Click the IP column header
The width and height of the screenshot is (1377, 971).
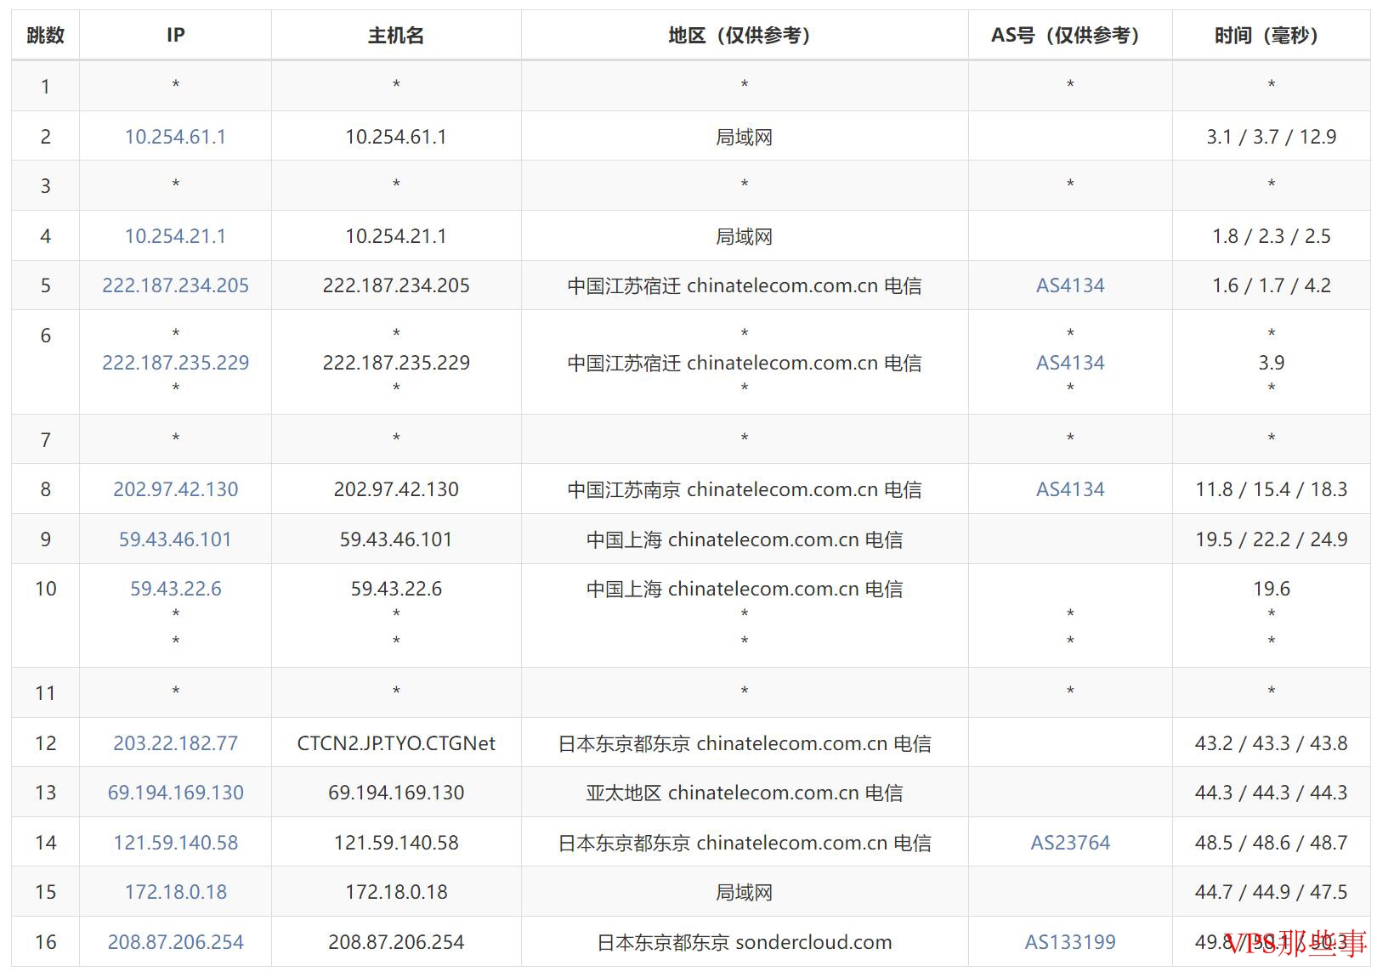coord(175,35)
